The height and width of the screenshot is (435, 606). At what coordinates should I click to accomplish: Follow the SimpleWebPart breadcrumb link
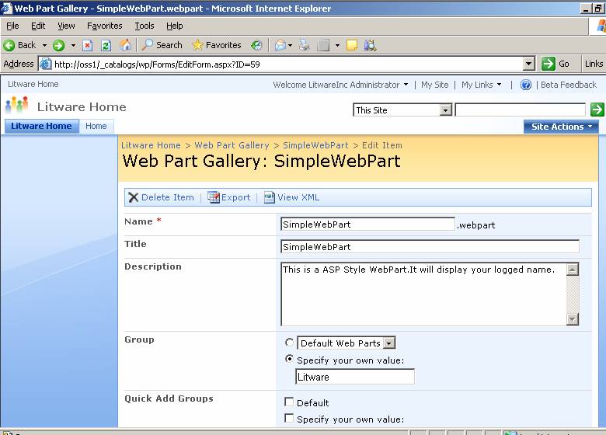click(x=315, y=145)
